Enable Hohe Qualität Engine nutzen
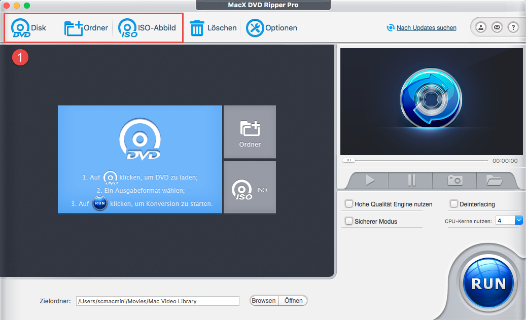Image resolution: width=526 pixels, height=320 pixels. pyautogui.click(x=349, y=204)
